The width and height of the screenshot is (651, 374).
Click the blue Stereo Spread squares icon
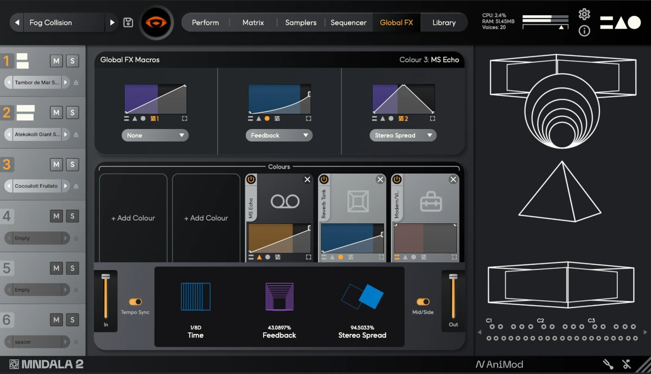coord(362,297)
